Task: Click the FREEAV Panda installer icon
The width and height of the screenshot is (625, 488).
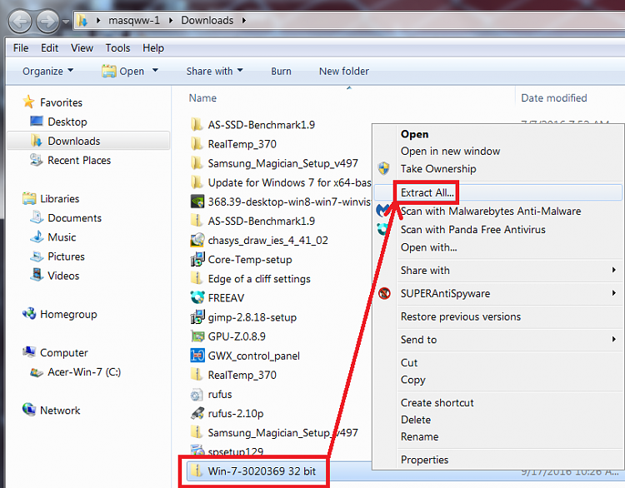Action: [x=197, y=297]
